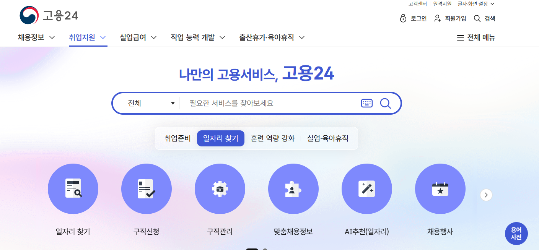
Task: Select the 일자리 찾기 tab
Action: click(221, 138)
